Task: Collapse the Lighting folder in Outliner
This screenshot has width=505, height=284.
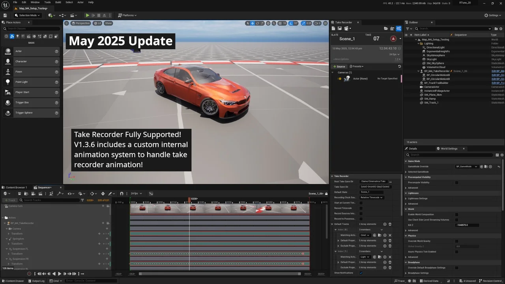Action: tap(419, 43)
